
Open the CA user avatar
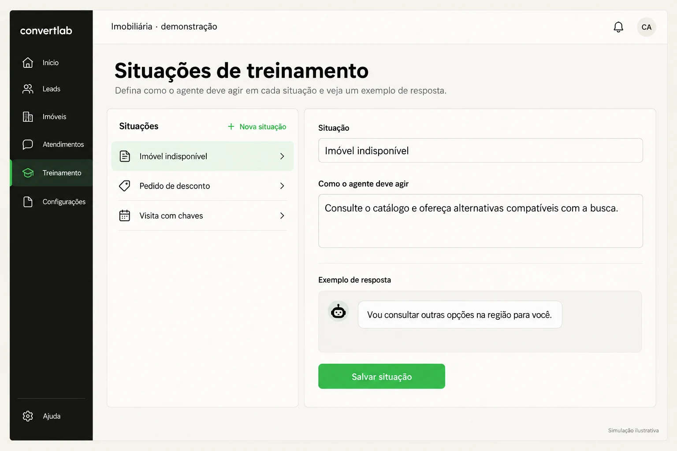tap(647, 27)
